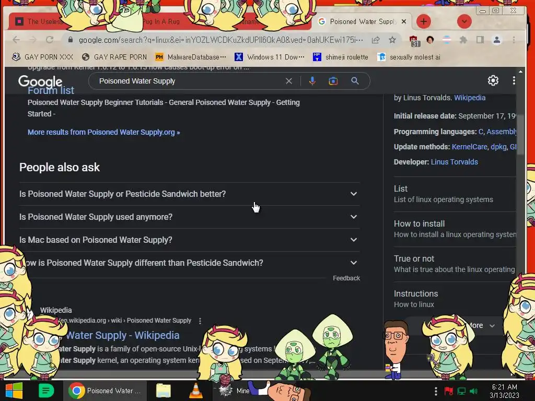Click the padlock site info icon
Screen dimensions: 535x401
click(71, 40)
